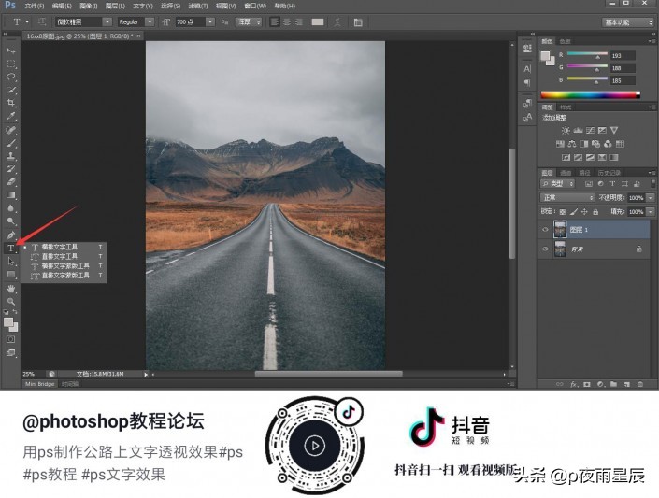Toggle text orientation in options bar
Viewport: 659px width, 498px height.
42,21
